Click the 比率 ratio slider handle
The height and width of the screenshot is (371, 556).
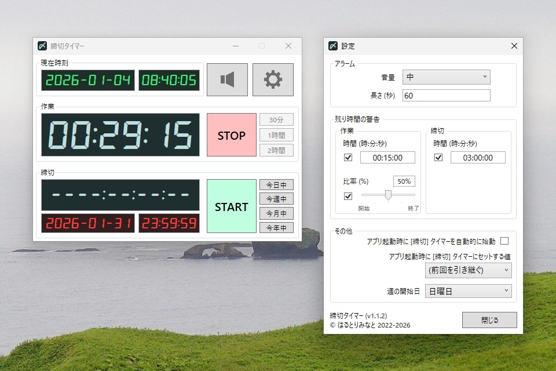pyautogui.click(x=388, y=196)
